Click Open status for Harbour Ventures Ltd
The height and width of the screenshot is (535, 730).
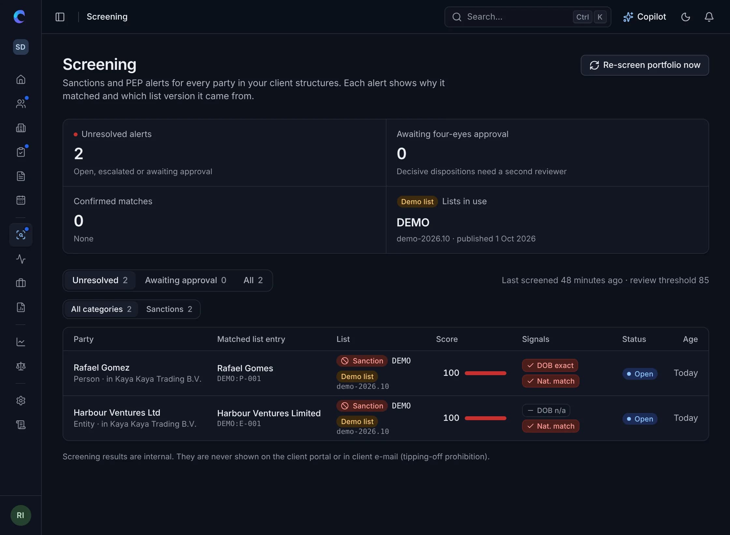(640, 419)
